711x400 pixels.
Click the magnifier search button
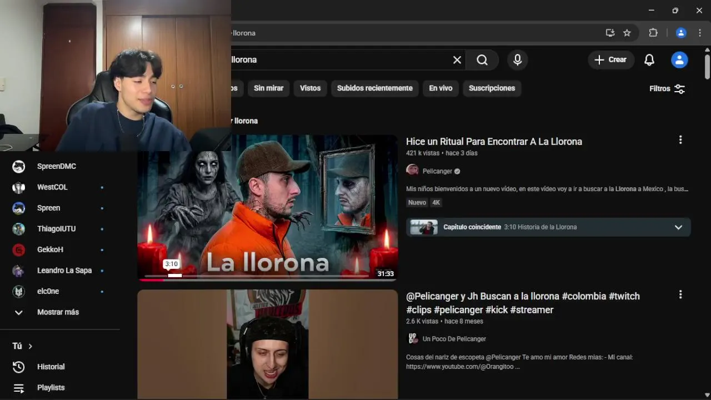click(482, 60)
